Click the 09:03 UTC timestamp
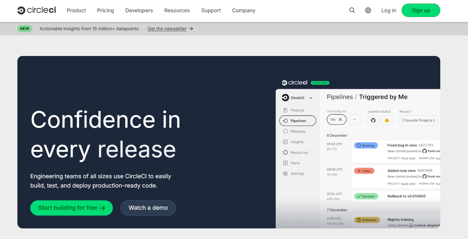The width and height of the screenshot is (468, 239). tap(335, 144)
